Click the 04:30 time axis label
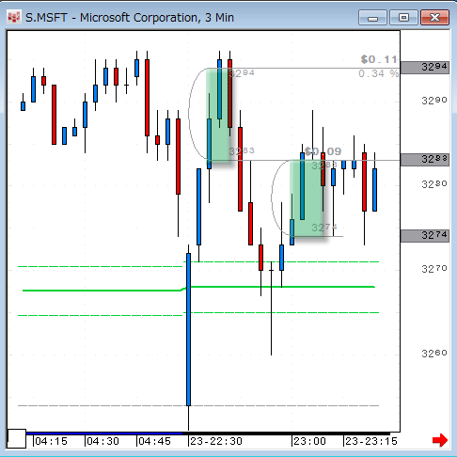Image resolution: width=457 pixels, height=457 pixels. tap(102, 441)
